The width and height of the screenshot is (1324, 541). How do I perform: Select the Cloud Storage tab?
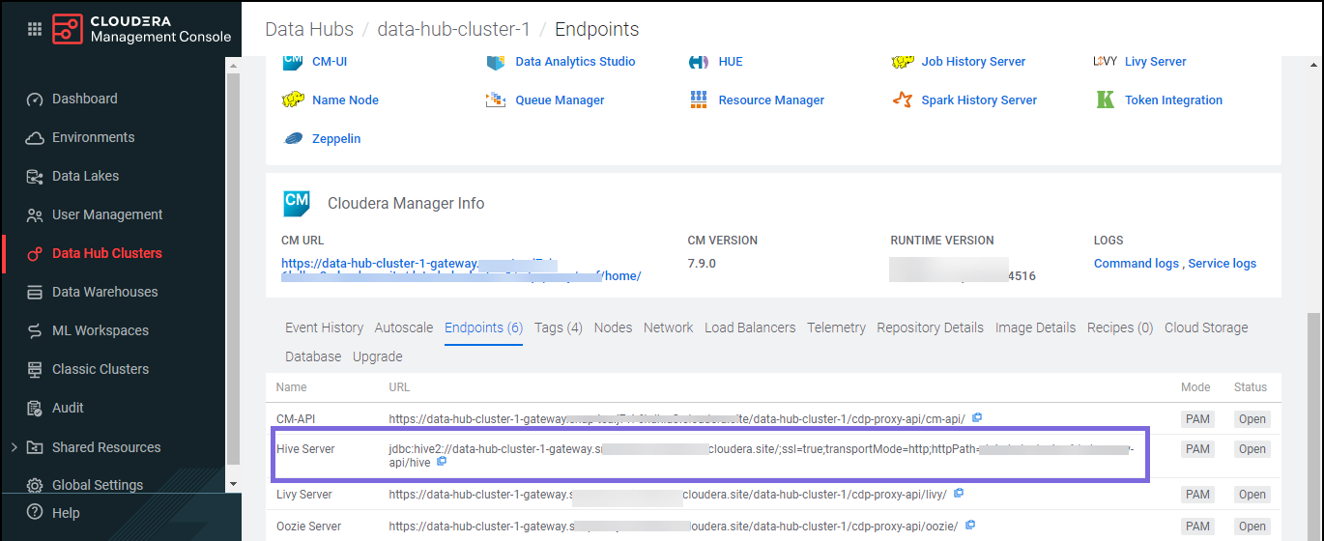[1206, 327]
